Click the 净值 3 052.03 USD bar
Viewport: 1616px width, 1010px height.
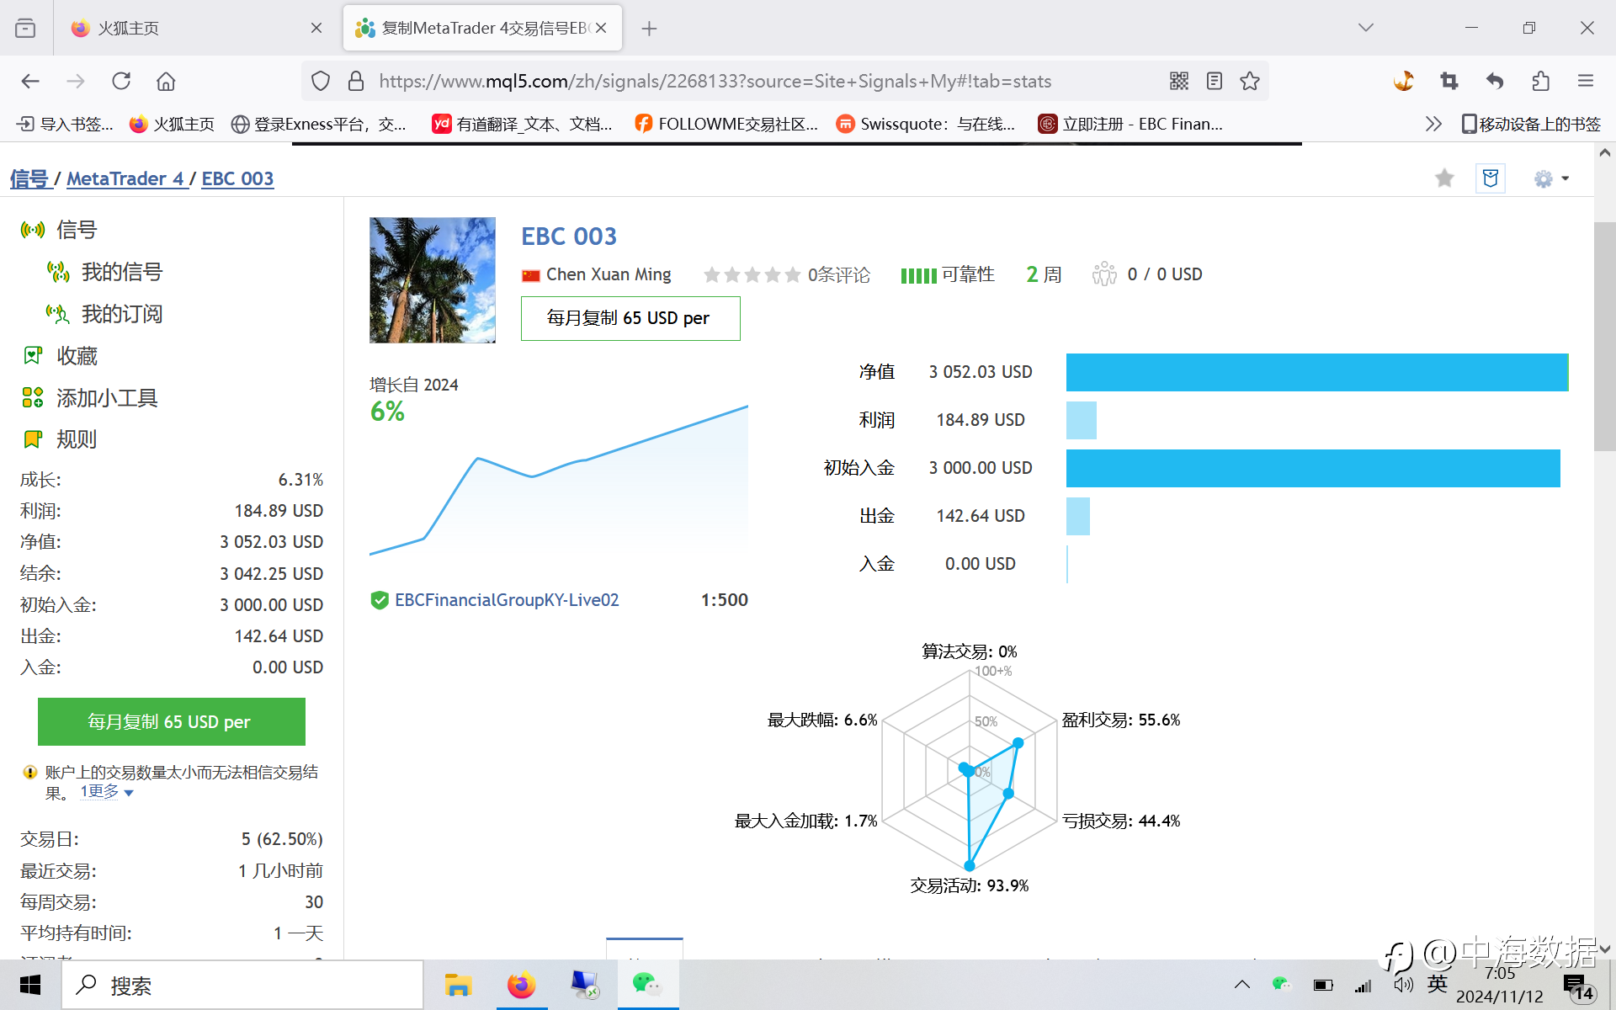point(1317,372)
